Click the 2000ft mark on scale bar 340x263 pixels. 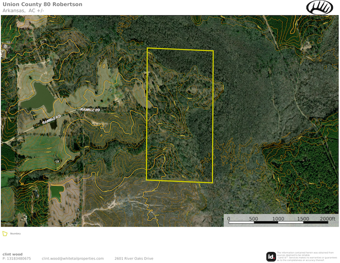point(327,218)
